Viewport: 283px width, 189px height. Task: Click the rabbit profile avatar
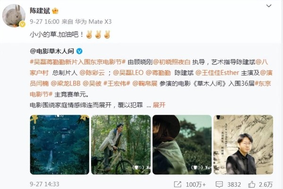(x=14, y=16)
